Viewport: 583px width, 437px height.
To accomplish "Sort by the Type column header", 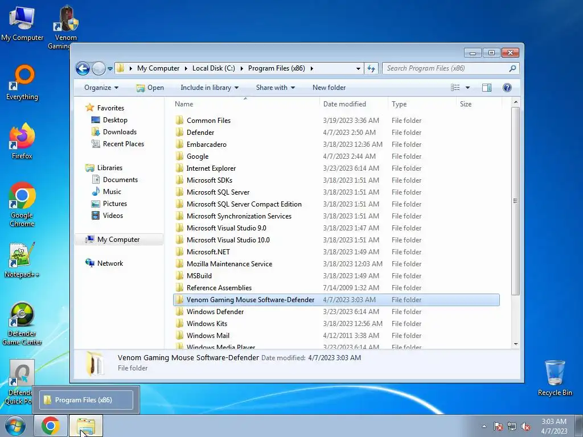I will (x=422, y=104).
